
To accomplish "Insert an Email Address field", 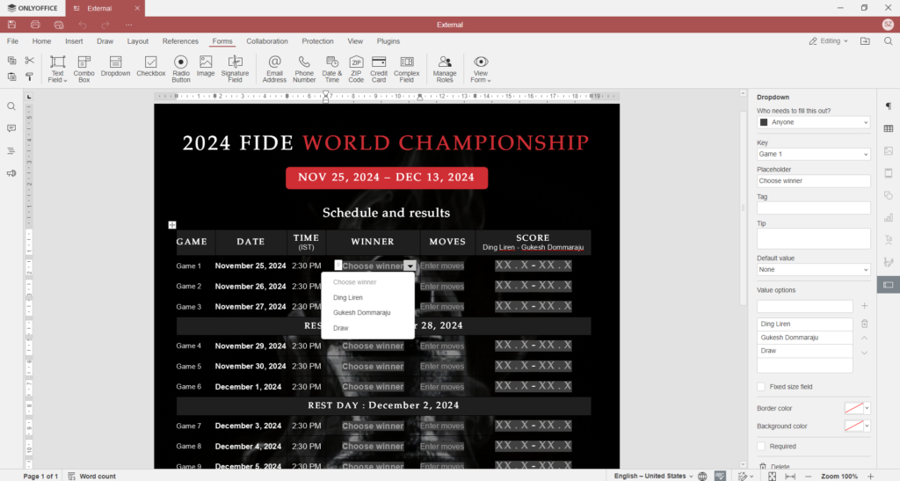I will (x=274, y=68).
